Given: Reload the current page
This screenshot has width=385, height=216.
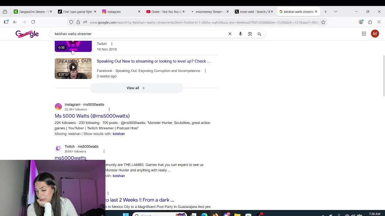Looking at the screenshot, I should tap(33, 22).
